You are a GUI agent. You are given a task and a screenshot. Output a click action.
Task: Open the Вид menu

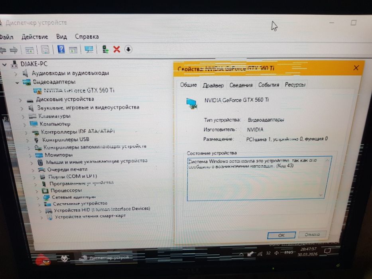pos(61,37)
